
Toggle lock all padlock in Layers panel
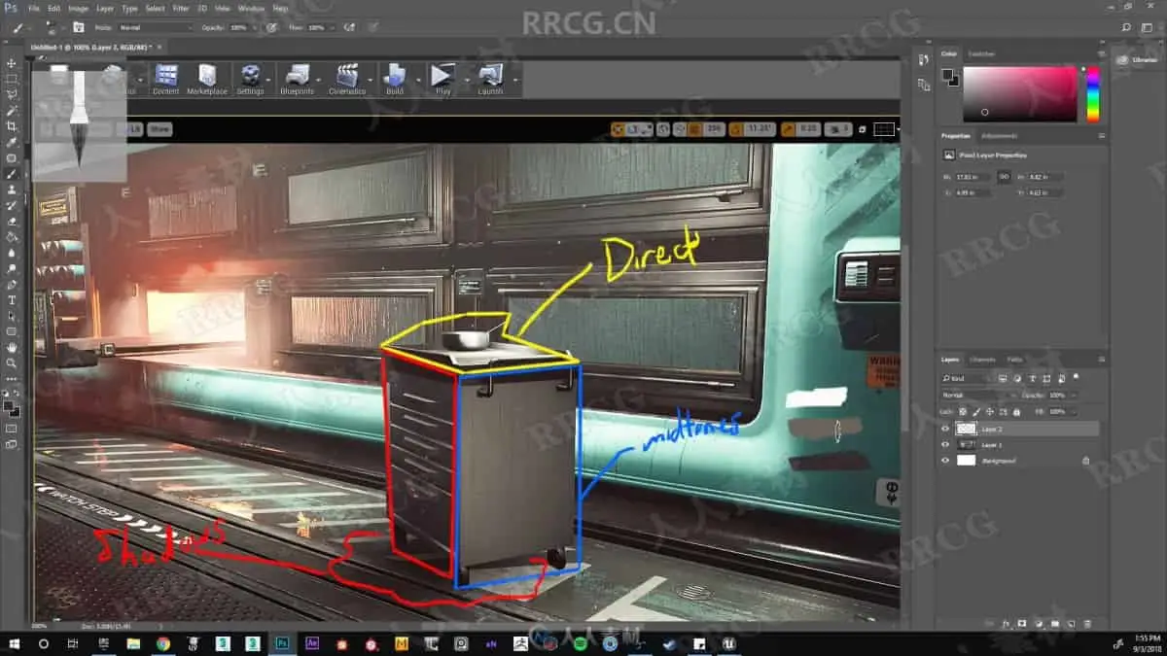point(1016,412)
